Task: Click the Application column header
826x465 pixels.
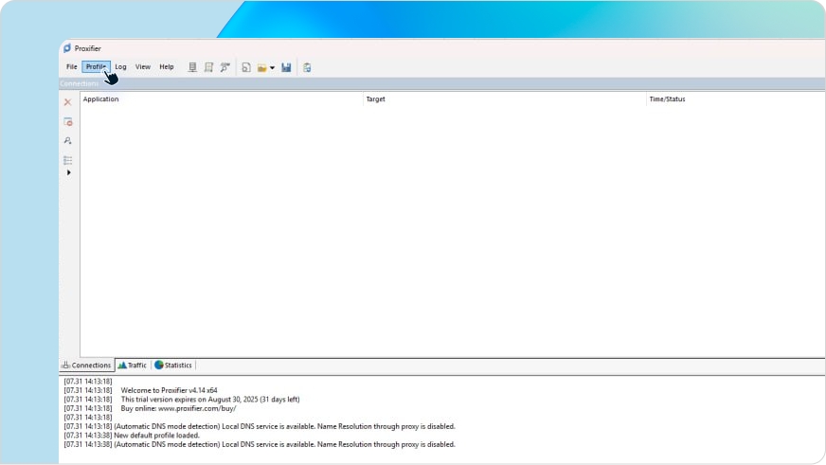Action: [100, 98]
